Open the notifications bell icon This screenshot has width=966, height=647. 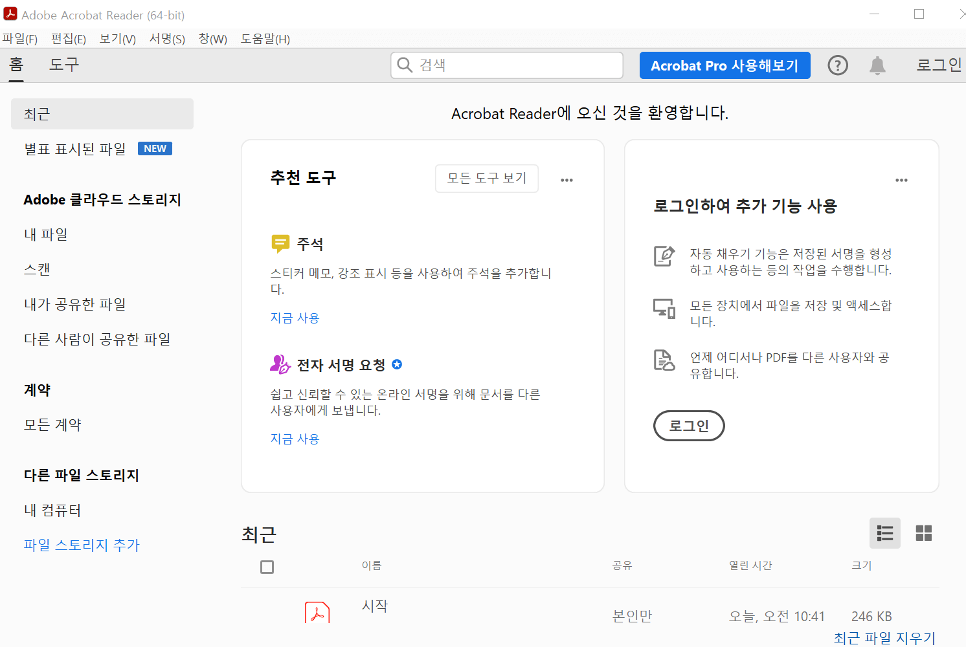877,65
